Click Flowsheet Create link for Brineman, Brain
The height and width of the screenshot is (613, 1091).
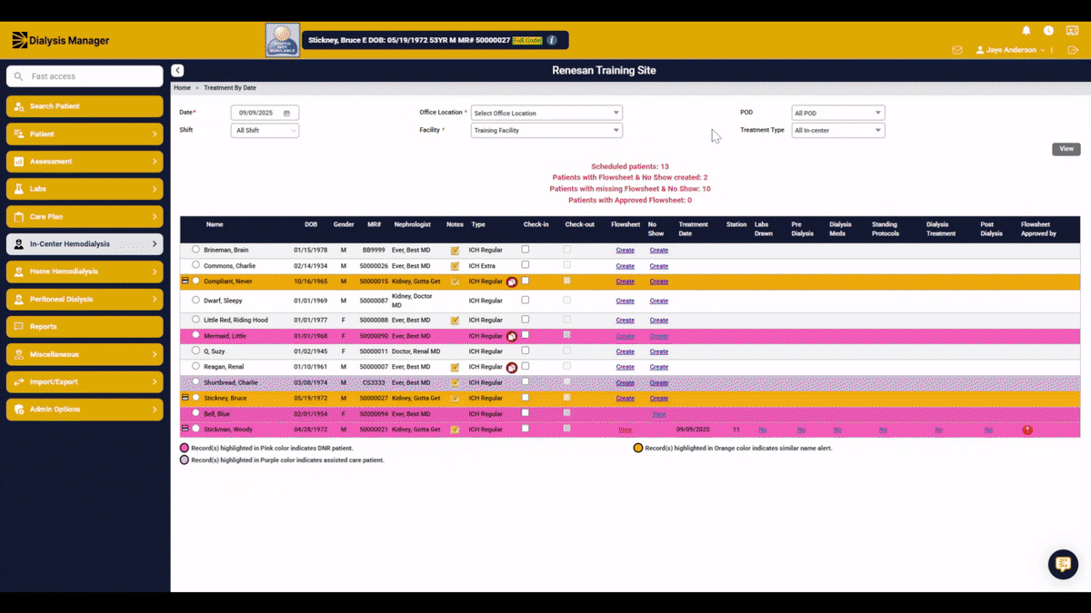tap(626, 251)
